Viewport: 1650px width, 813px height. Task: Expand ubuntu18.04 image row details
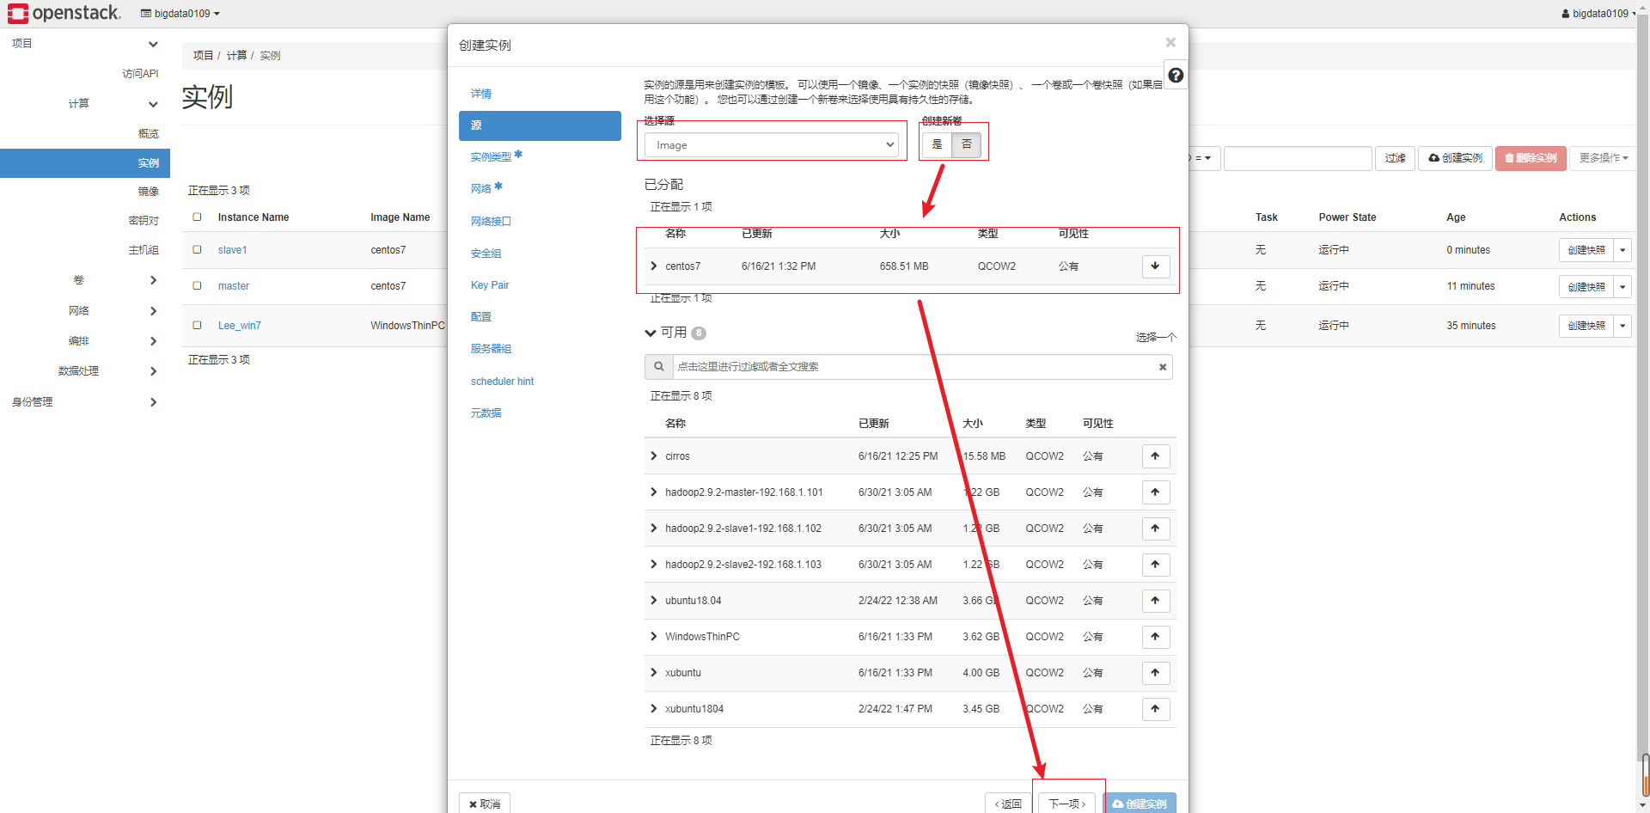(x=654, y=601)
